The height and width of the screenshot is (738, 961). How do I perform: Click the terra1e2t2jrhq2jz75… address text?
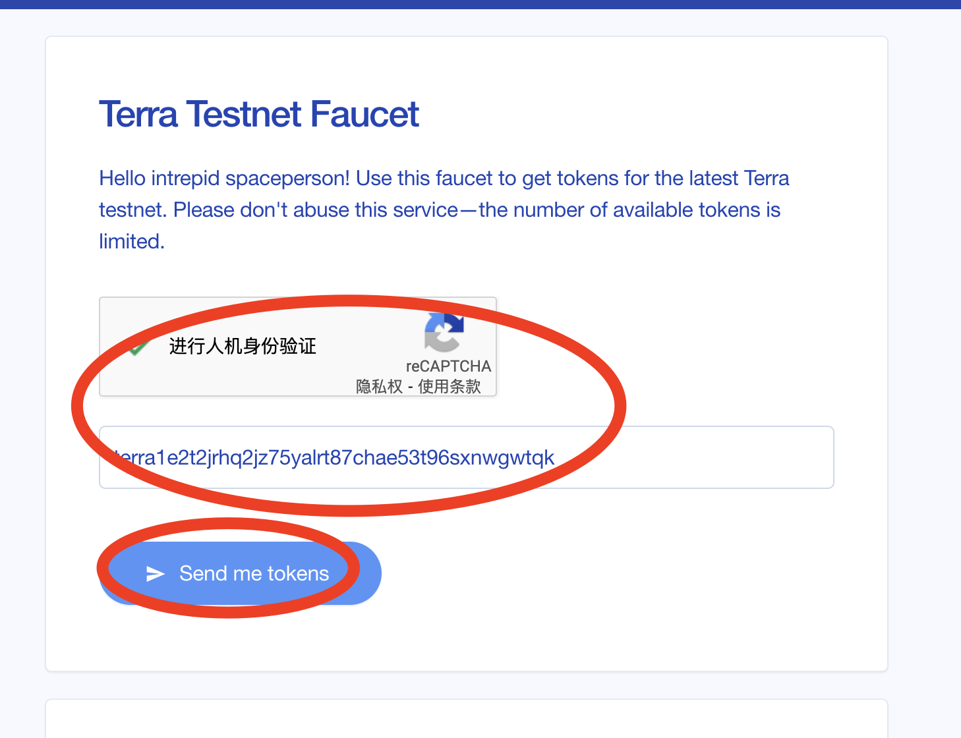pyautogui.click(x=334, y=457)
